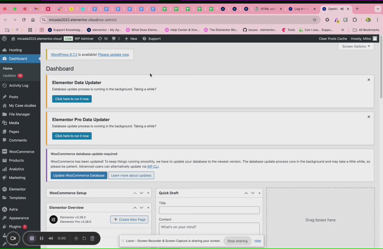The width and height of the screenshot is (383, 249).
Task: Move Elementor Overview box up
Action: 135,208
